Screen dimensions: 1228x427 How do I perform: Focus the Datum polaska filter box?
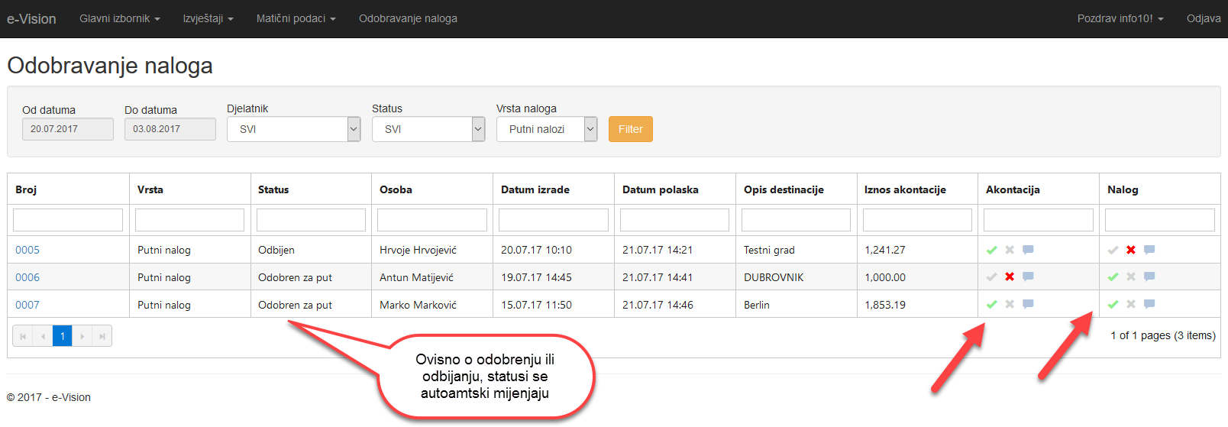pos(674,220)
